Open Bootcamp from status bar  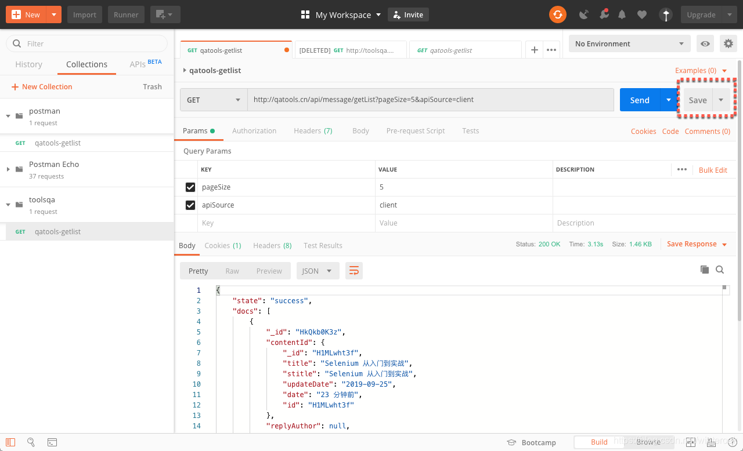[x=532, y=442]
